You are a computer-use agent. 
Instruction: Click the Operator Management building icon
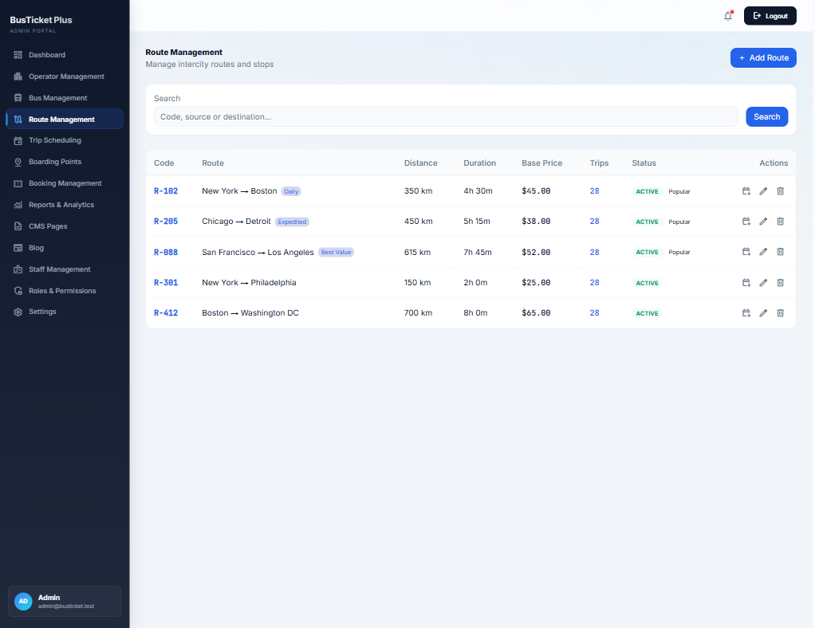click(18, 77)
